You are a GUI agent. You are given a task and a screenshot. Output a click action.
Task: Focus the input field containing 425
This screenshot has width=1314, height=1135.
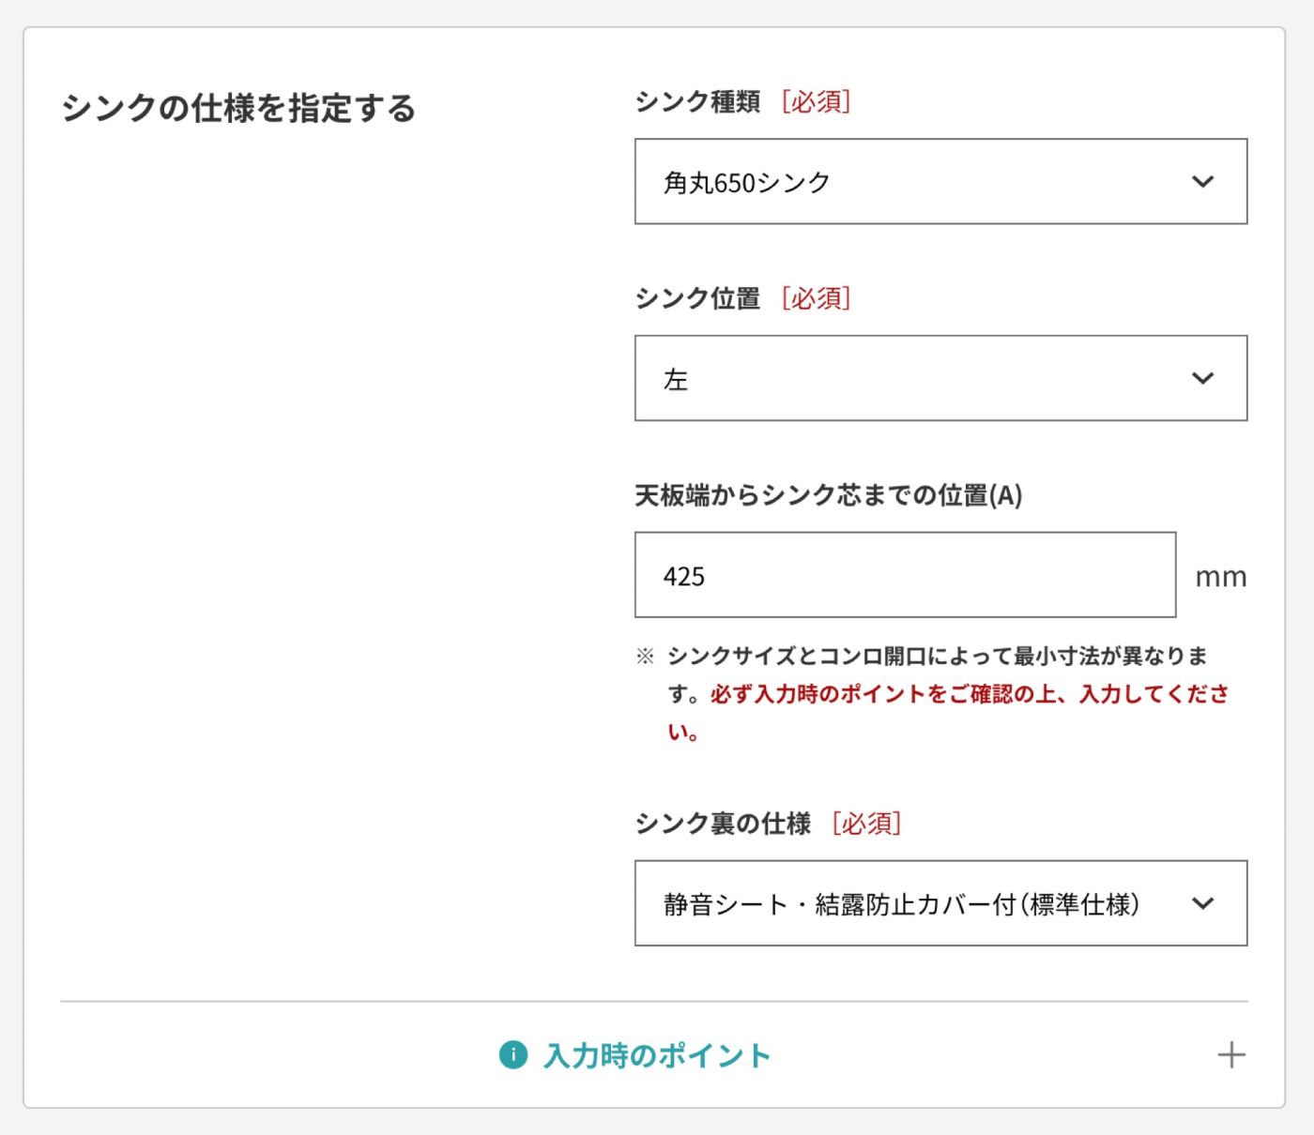click(x=905, y=575)
